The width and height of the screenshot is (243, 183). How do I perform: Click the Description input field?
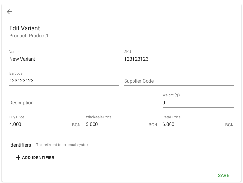coord(83,103)
